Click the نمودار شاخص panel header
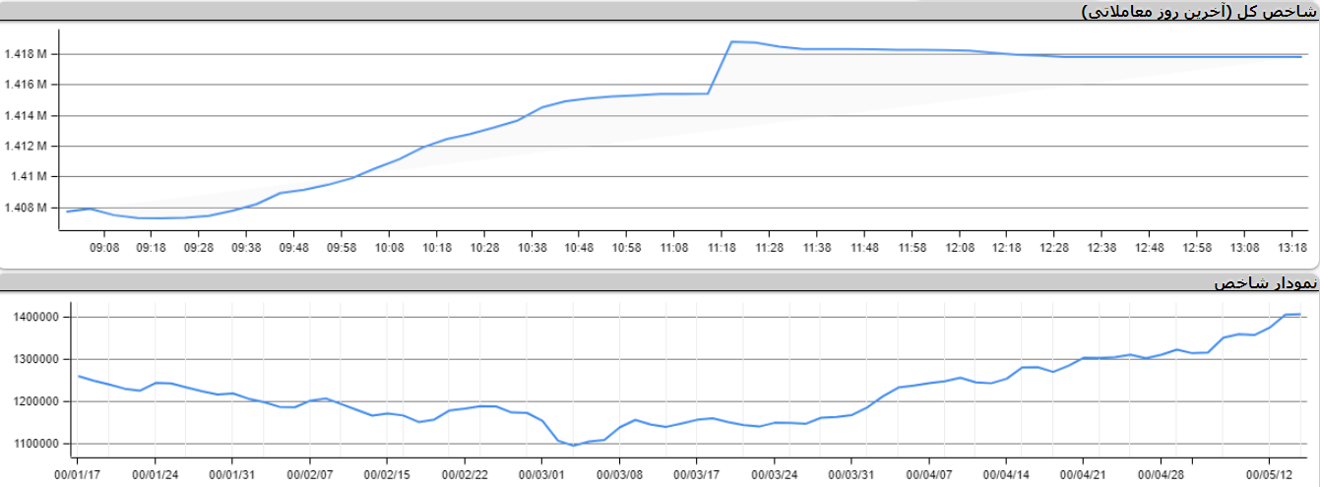Viewport: 1320px width, 487px height. (x=1264, y=283)
